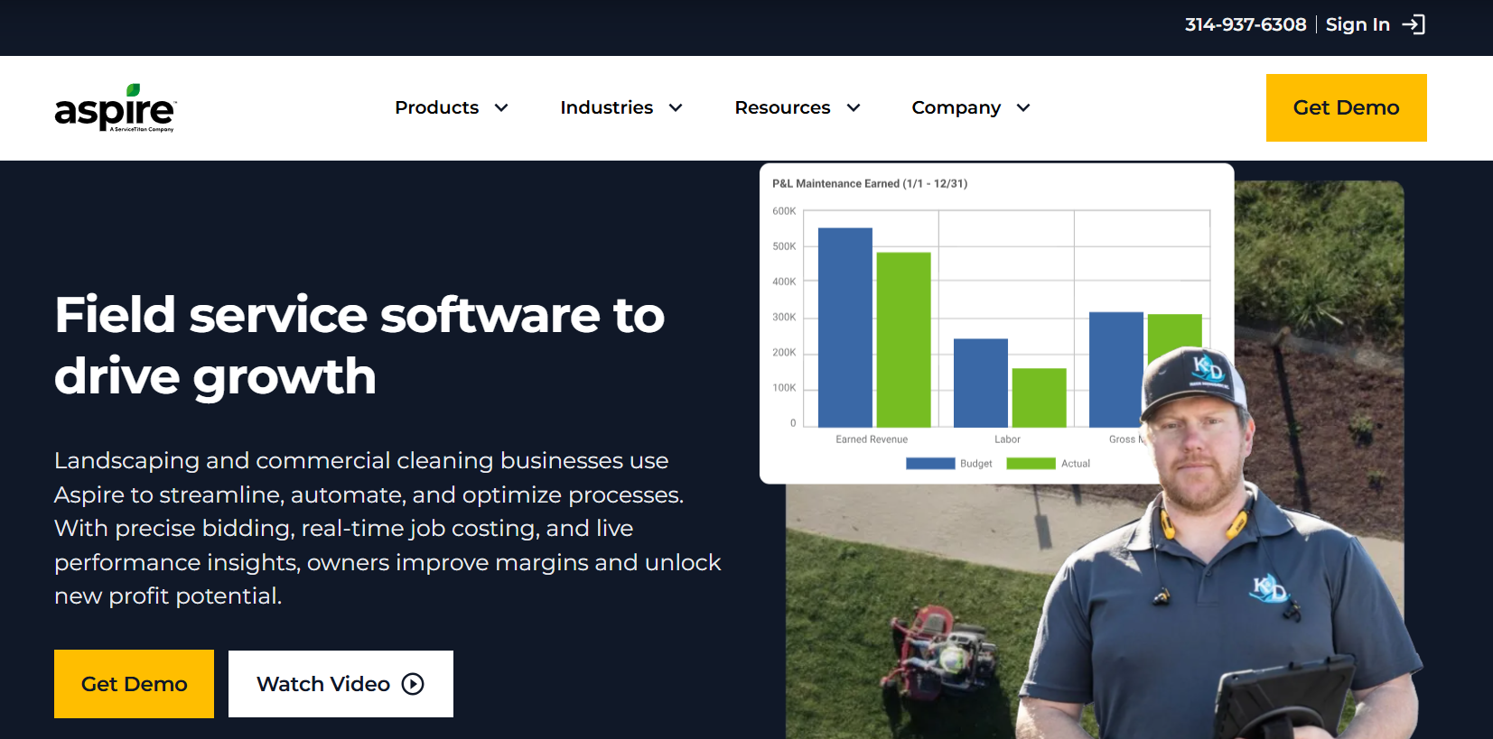Click the Labor axis label
The image size is (1493, 739).
pyautogui.click(x=1007, y=439)
